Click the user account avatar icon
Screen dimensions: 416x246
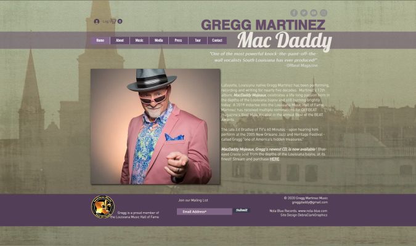[97, 22]
